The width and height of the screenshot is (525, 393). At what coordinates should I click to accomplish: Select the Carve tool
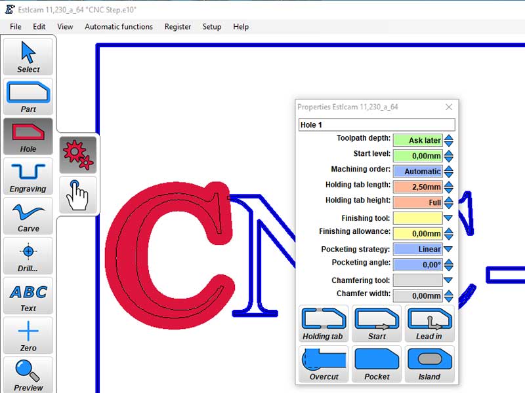tap(28, 216)
